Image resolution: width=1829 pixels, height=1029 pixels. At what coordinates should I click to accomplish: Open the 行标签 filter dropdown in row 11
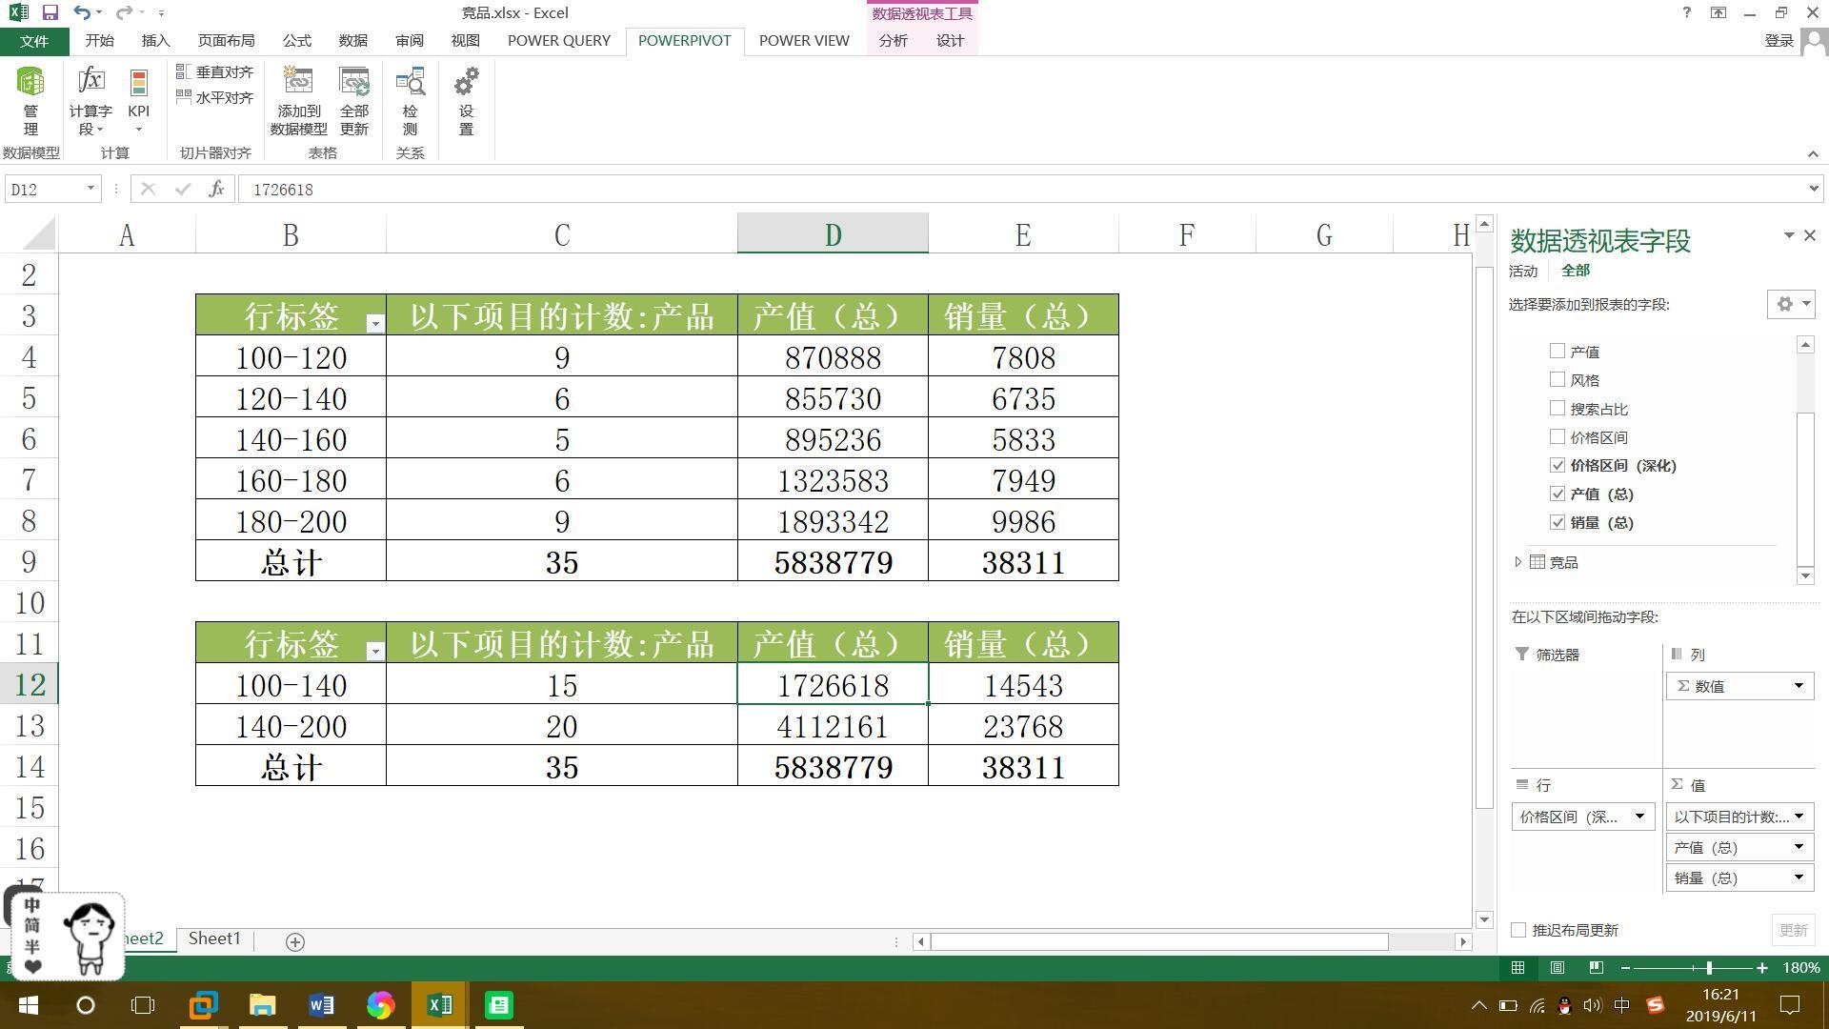tap(374, 651)
